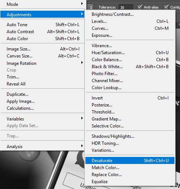Open Apply Image... dialog
The width and height of the screenshot is (180, 189).
click(42, 101)
